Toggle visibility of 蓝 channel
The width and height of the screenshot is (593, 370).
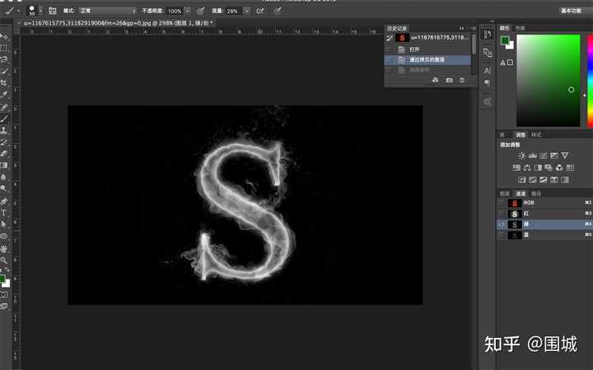pyautogui.click(x=502, y=235)
